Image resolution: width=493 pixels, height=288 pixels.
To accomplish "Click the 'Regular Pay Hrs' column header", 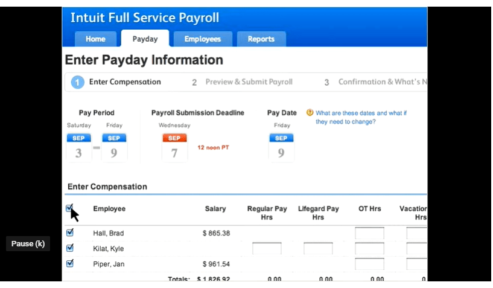I will (267, 213).
